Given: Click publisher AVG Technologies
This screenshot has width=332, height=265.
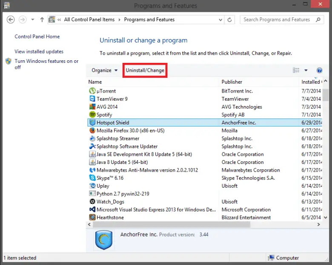Looking at the screenshot, I should point(242,107).
